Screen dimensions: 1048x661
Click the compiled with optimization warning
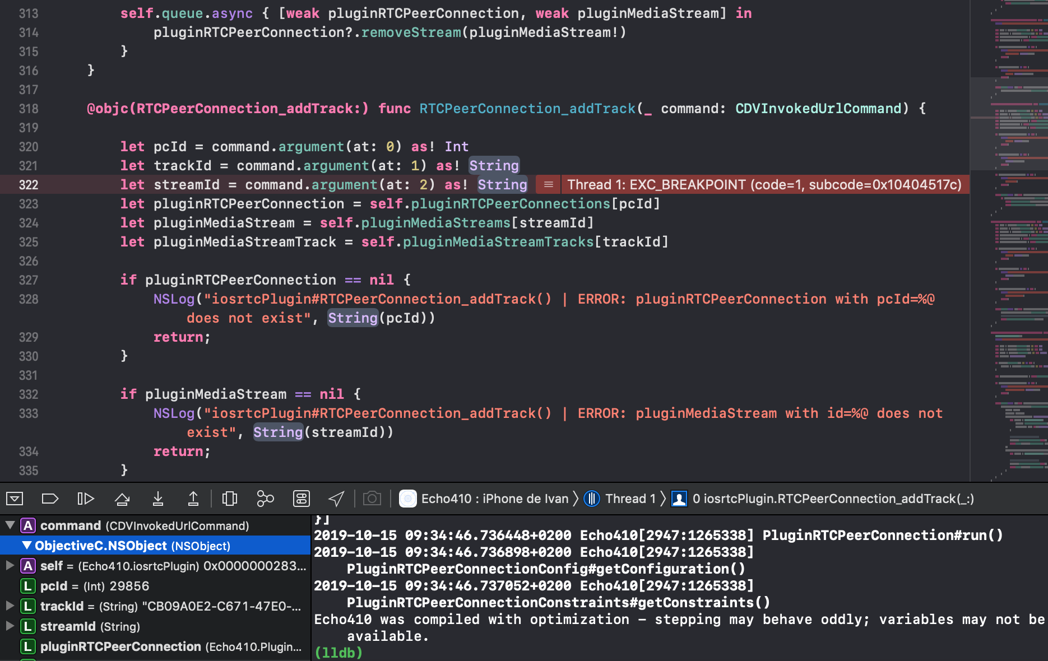pos(679,627)
